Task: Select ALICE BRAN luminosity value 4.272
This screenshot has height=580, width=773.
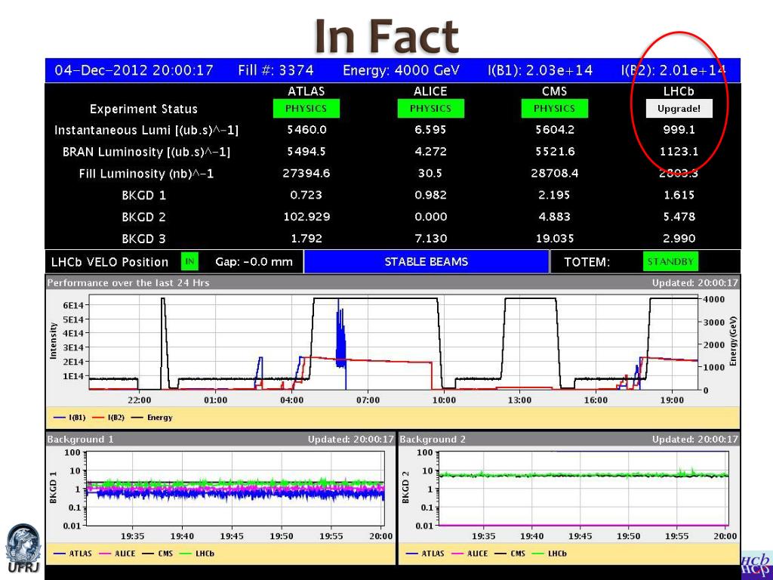Action: (430, 151)
